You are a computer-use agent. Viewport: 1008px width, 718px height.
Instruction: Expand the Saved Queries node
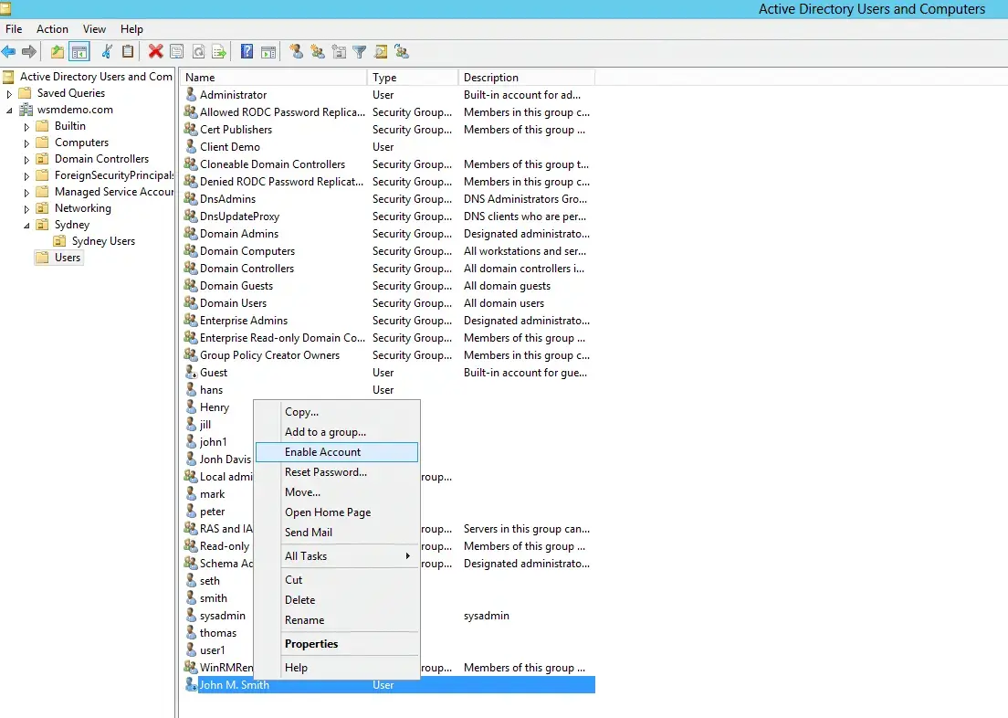[9, 94]
